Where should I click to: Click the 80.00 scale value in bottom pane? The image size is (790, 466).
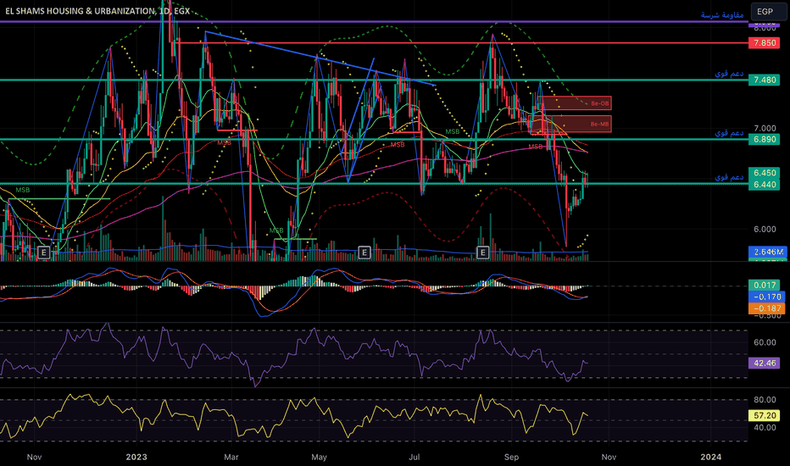click(765, 400)
